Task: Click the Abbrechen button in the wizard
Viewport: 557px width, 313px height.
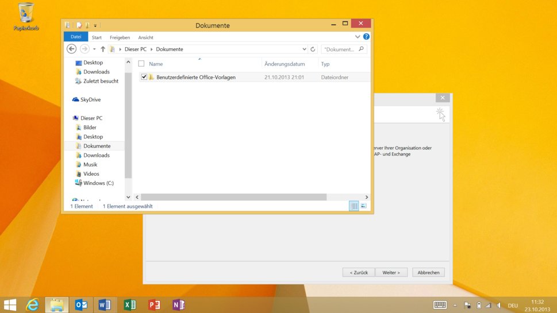Action: click(428, 272)
